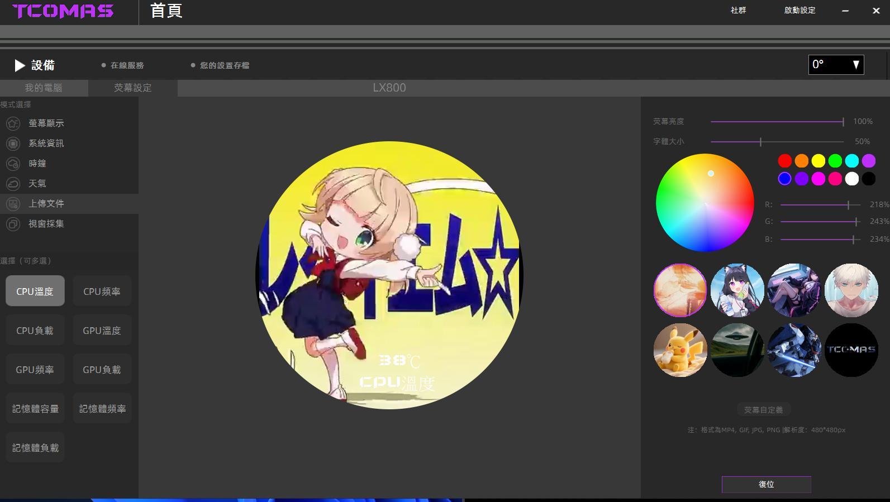Select the Pikachu thumbnail image
Viewport: 890px width, 502px height.
(x=680, y=350)
